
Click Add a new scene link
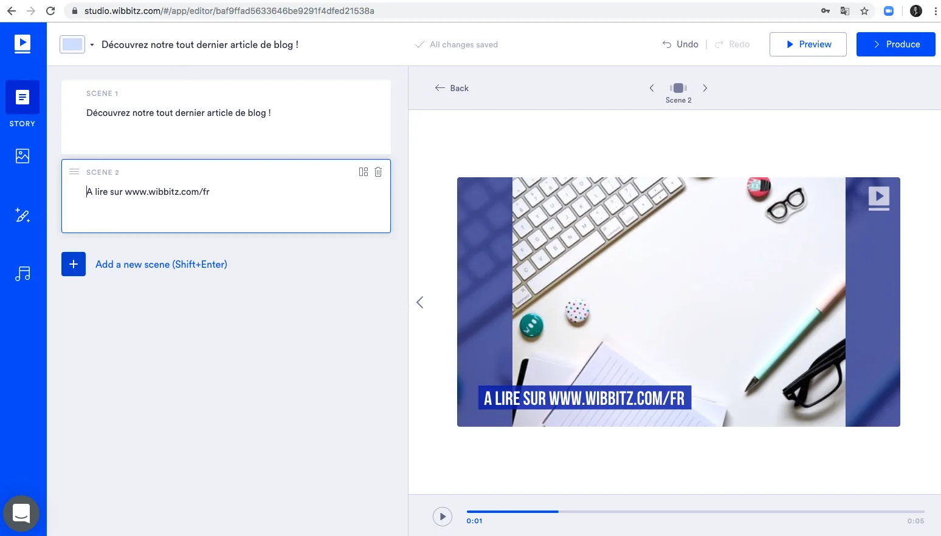(x=161, y=264)
